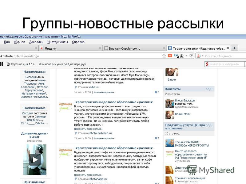The width and height of the screenshot is (246, 184).
Task: Open the post title above 17% россиян text
Action: pyautogui.click(x=113, y=102)
